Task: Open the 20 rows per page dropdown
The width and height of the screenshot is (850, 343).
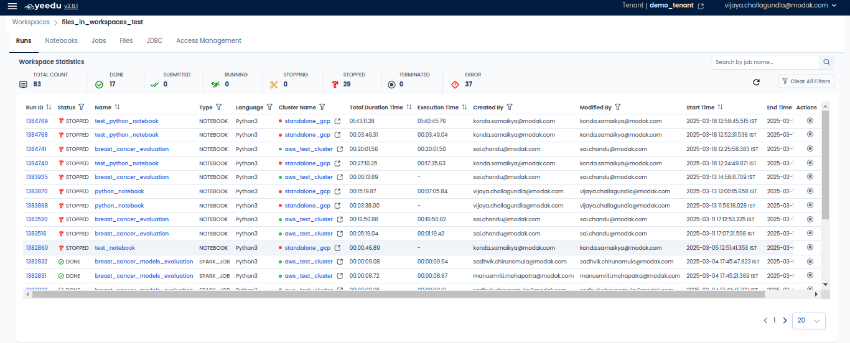Action: (x=809, y=321)
